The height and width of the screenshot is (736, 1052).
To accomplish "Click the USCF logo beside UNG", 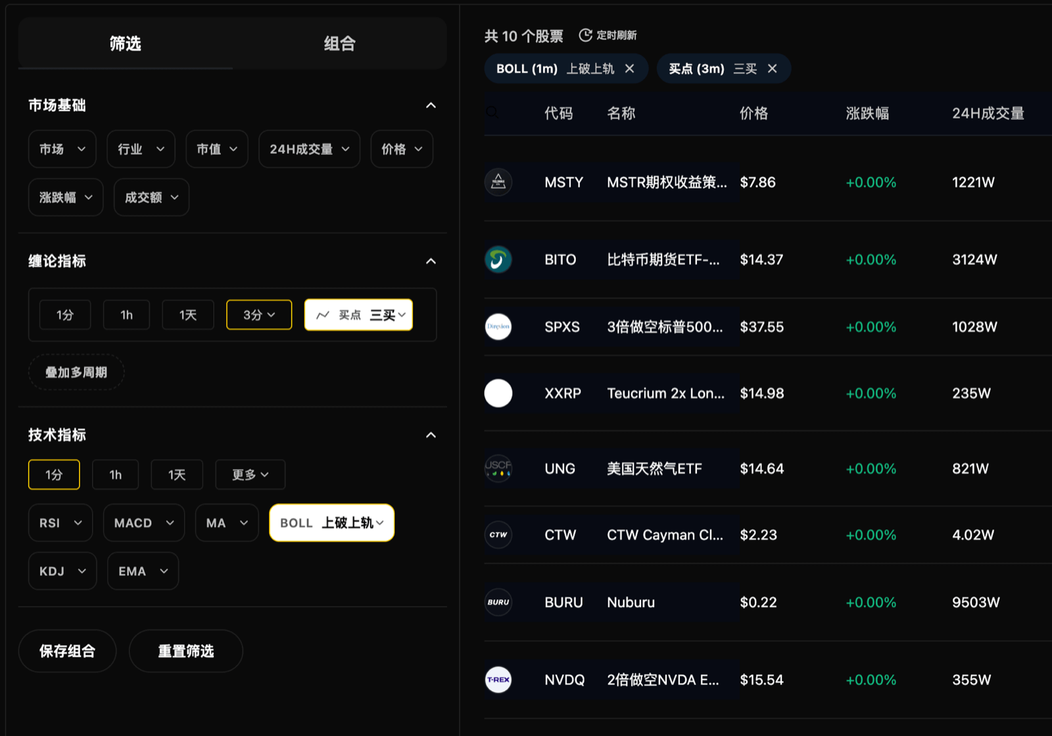I will click(498, 468).
